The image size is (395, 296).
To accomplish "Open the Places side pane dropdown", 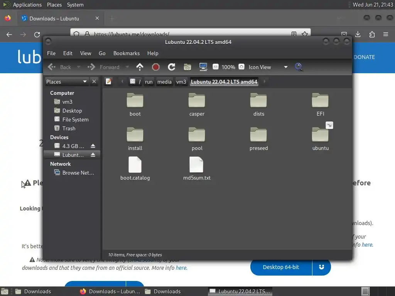I will click(x=66, y=82).
